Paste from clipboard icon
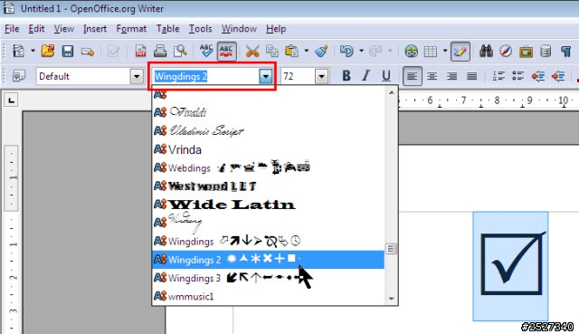The width and height of the screenshot is (579, 334). [291, 51]
